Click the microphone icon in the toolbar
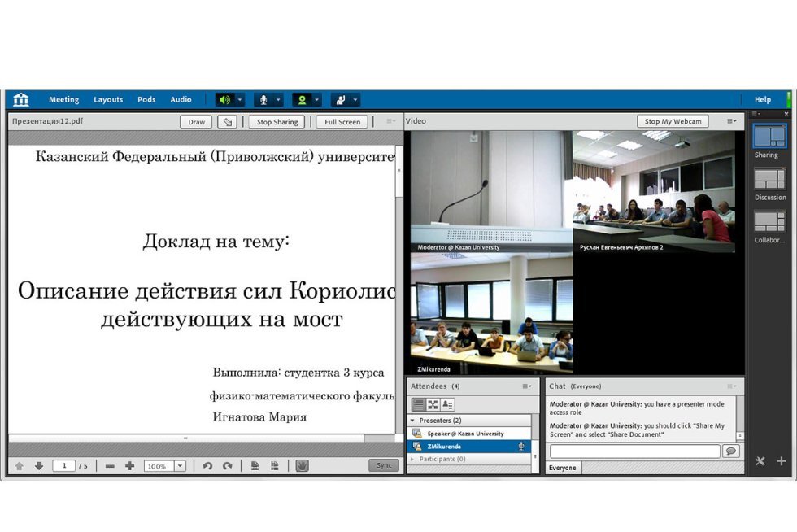The height and width of the screenshot is (532, 797). (x=264, y=99)
